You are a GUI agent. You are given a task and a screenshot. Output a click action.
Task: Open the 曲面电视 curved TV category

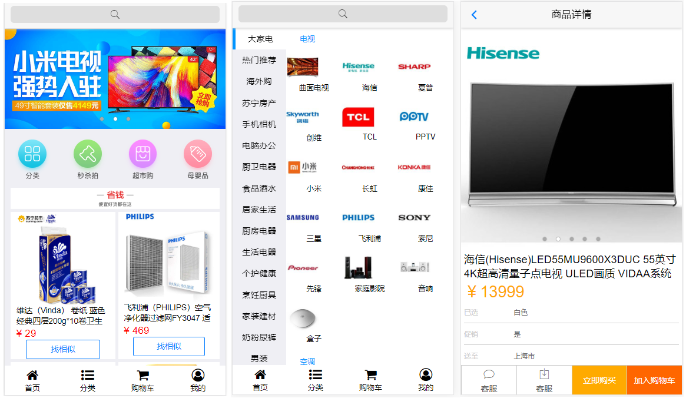pos(302,67)
